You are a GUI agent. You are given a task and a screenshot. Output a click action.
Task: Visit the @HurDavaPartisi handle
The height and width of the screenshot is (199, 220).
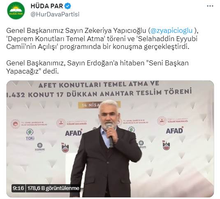pyautogui.click(x=55, y=14)
